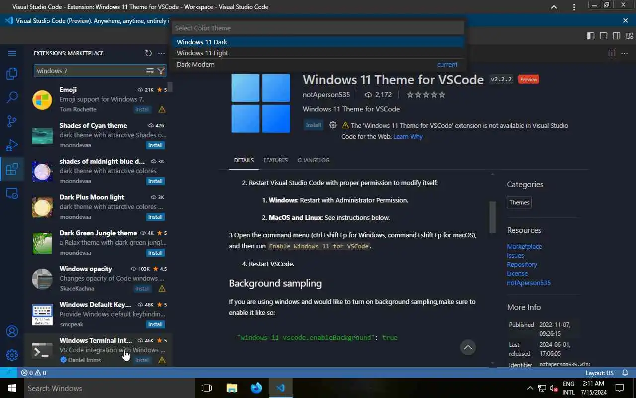Install Windows Default Keybindings extension
Image resolution: width=636 pixels, height=398 pixels.
click(x=155, y=324)
